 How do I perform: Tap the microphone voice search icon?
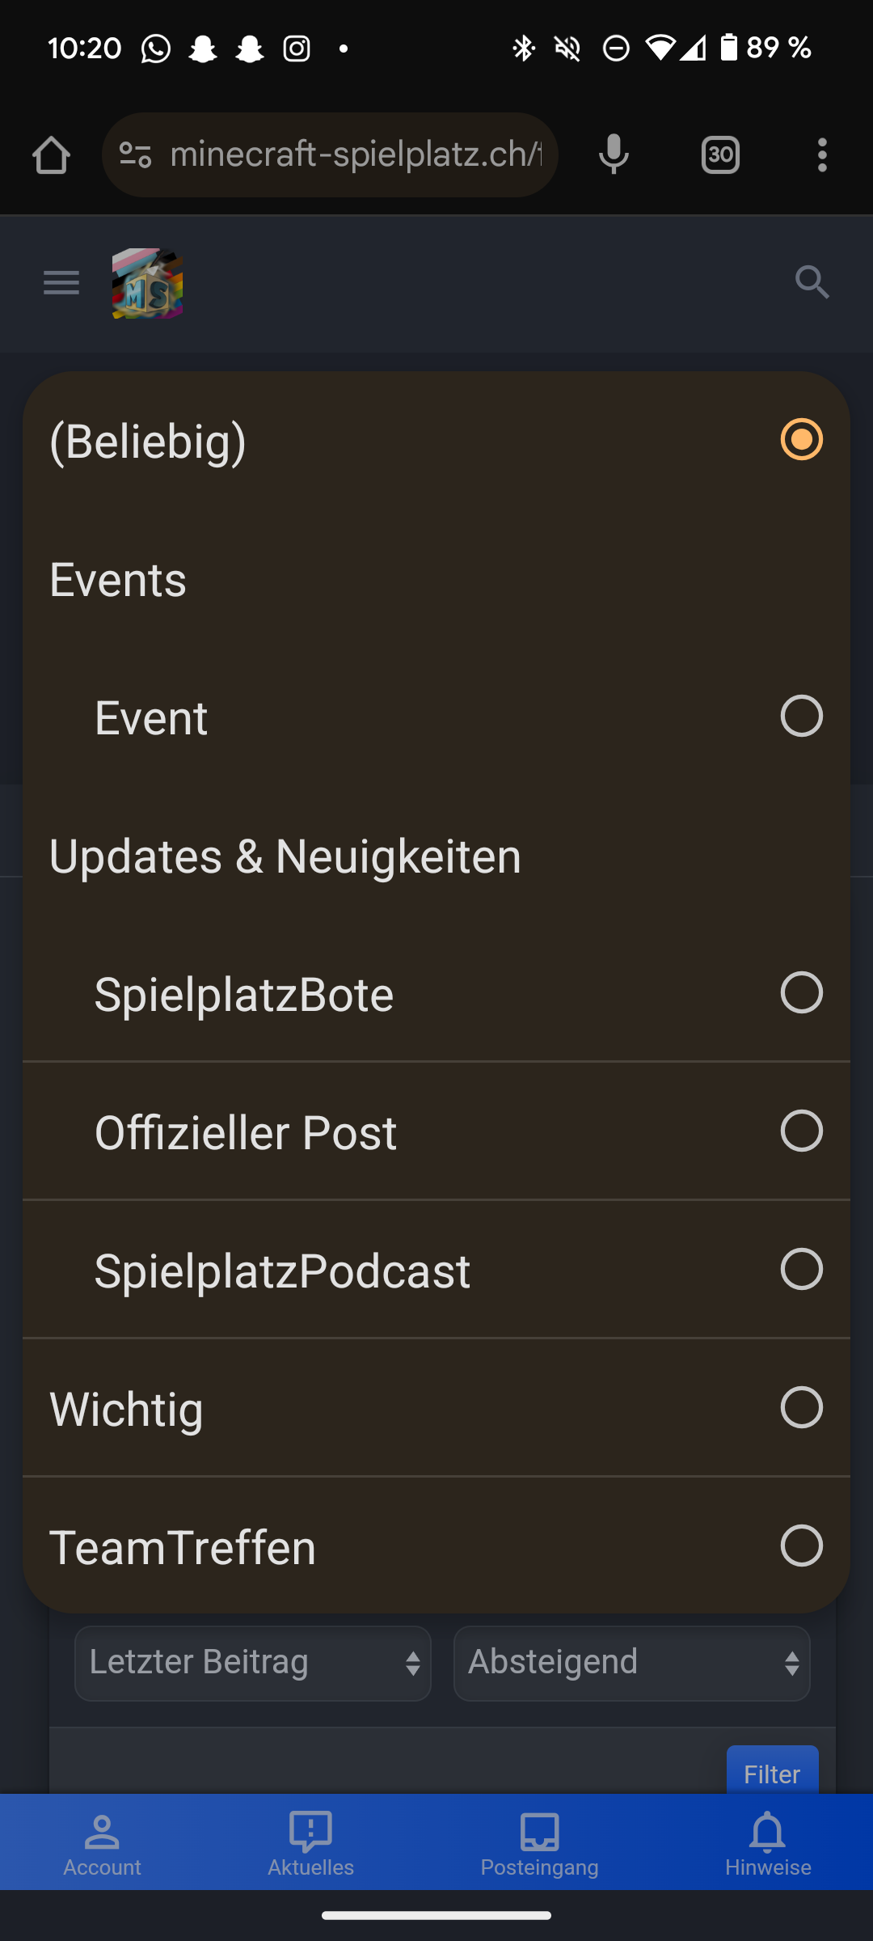coord(614,155)
